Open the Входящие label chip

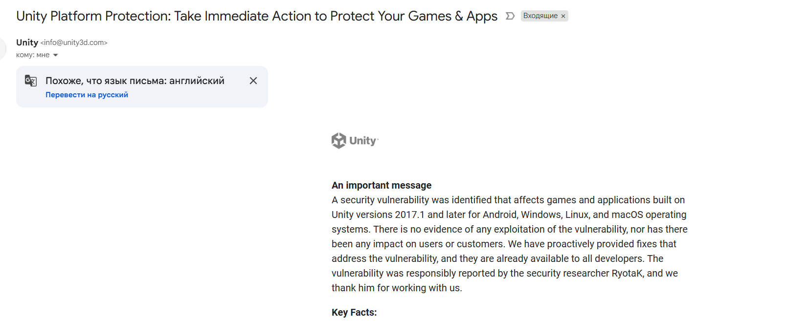[x=540, y=16]
